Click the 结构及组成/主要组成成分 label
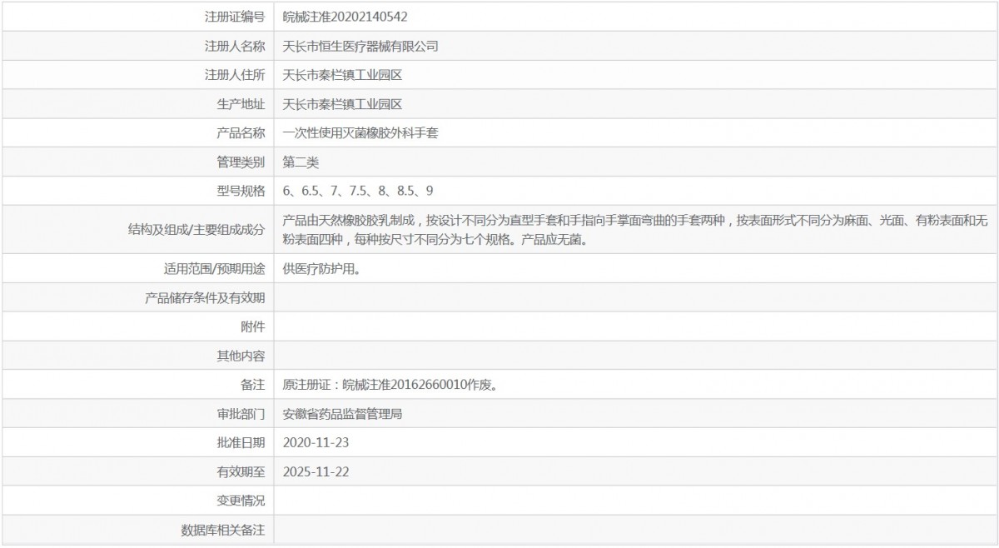999x548 pixels. coord(196,231)
